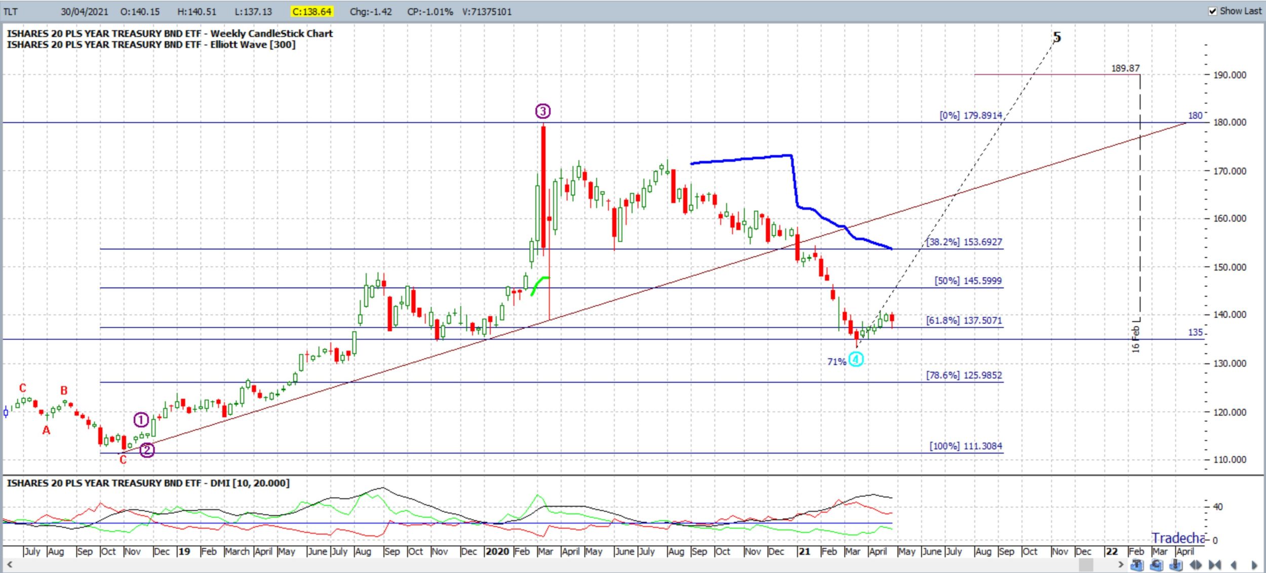1266x573 pixels.
Task: Click the 22 year marker on the time axis
Action: point(1112,551)
